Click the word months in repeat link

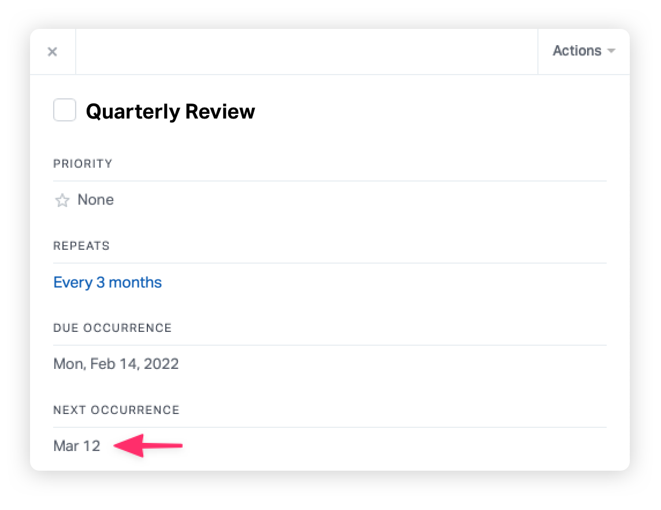[x=135, y=282]
